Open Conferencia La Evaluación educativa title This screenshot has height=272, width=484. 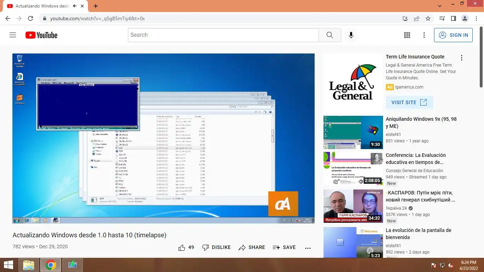pos(416,159)
